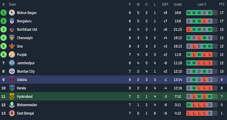The image size is (227, 120).
Task: Click the Punjab club logo
Action: click(12, 55)
